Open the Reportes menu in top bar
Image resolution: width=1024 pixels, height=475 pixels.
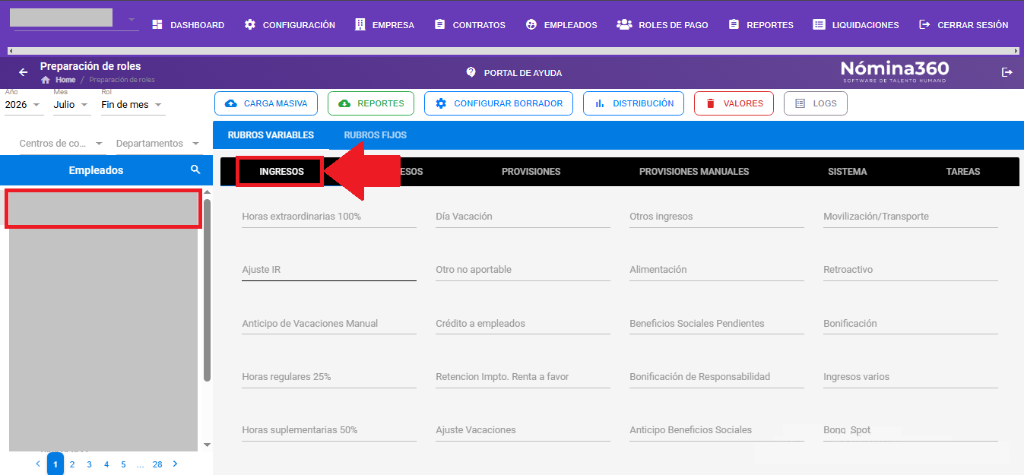coord(760,25)
